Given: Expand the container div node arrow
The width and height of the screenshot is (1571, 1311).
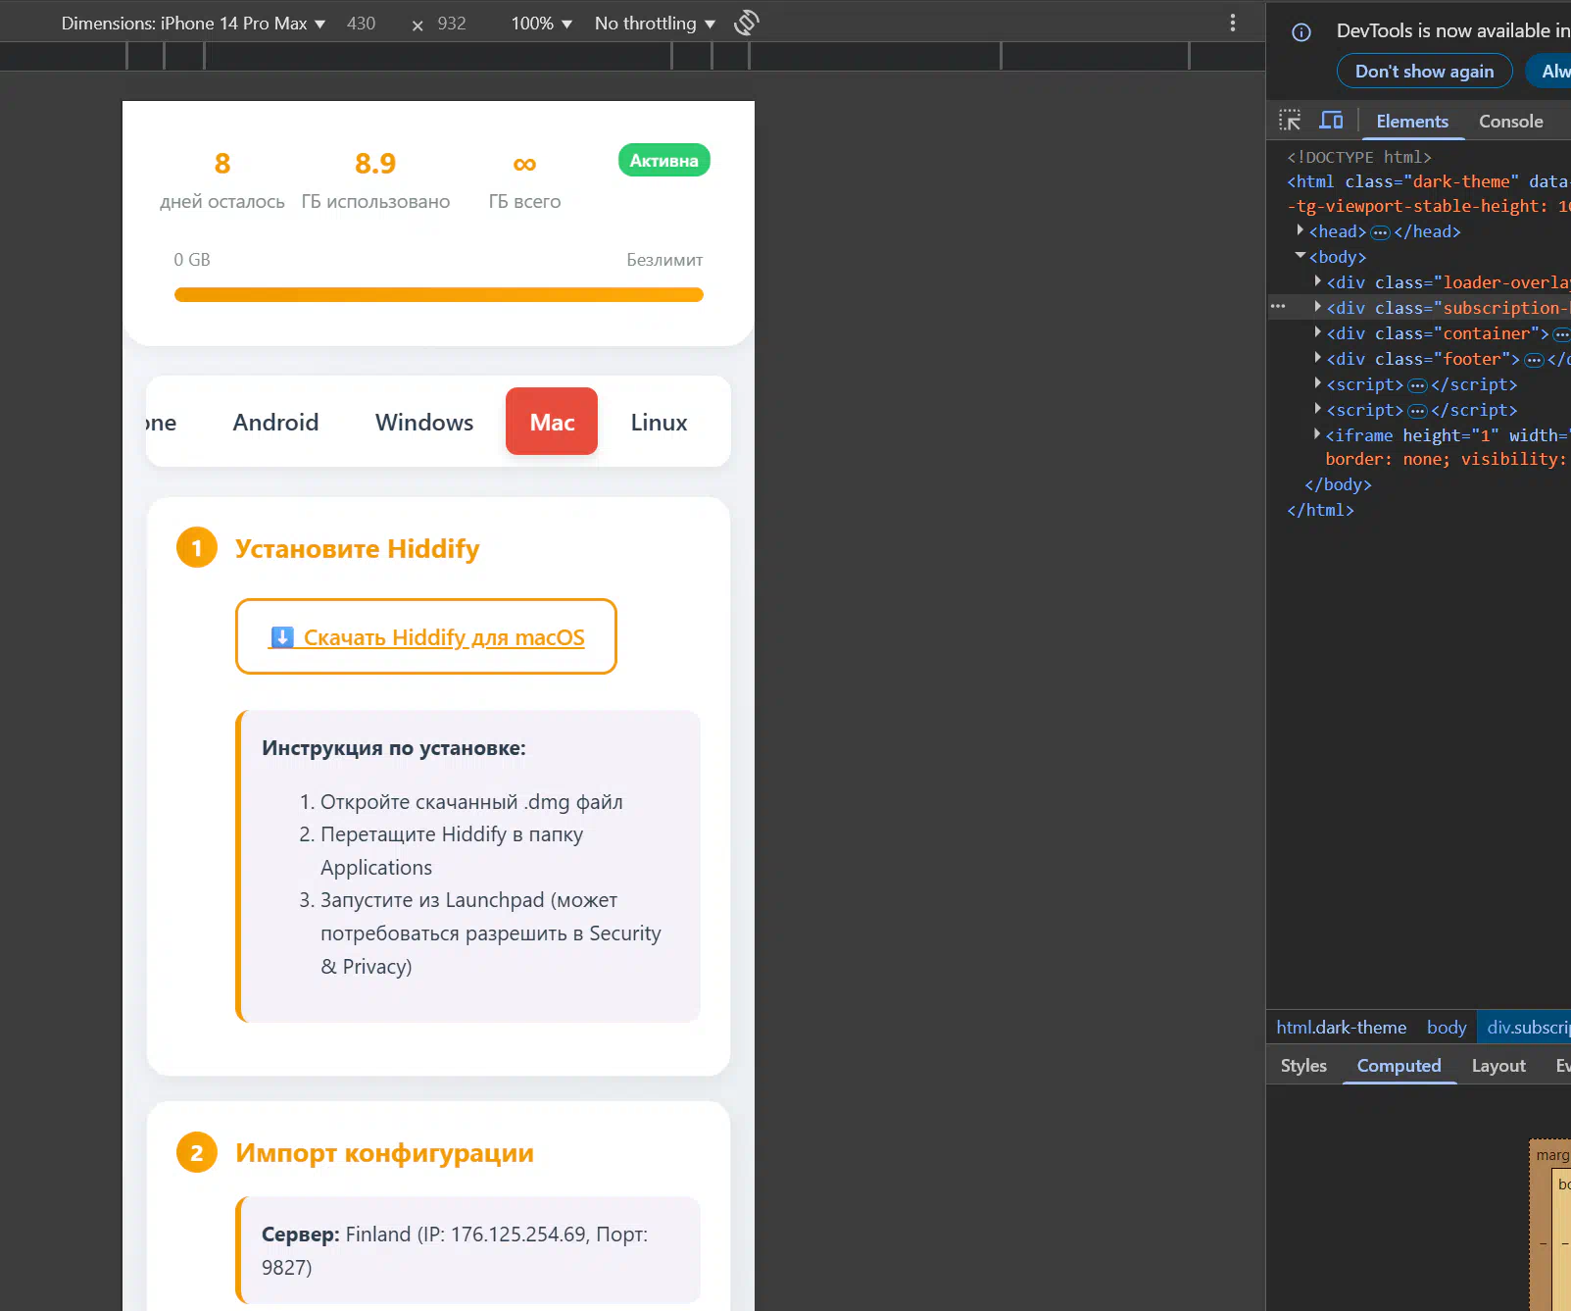Looking at the screenshot, I should coord(1318,332).
